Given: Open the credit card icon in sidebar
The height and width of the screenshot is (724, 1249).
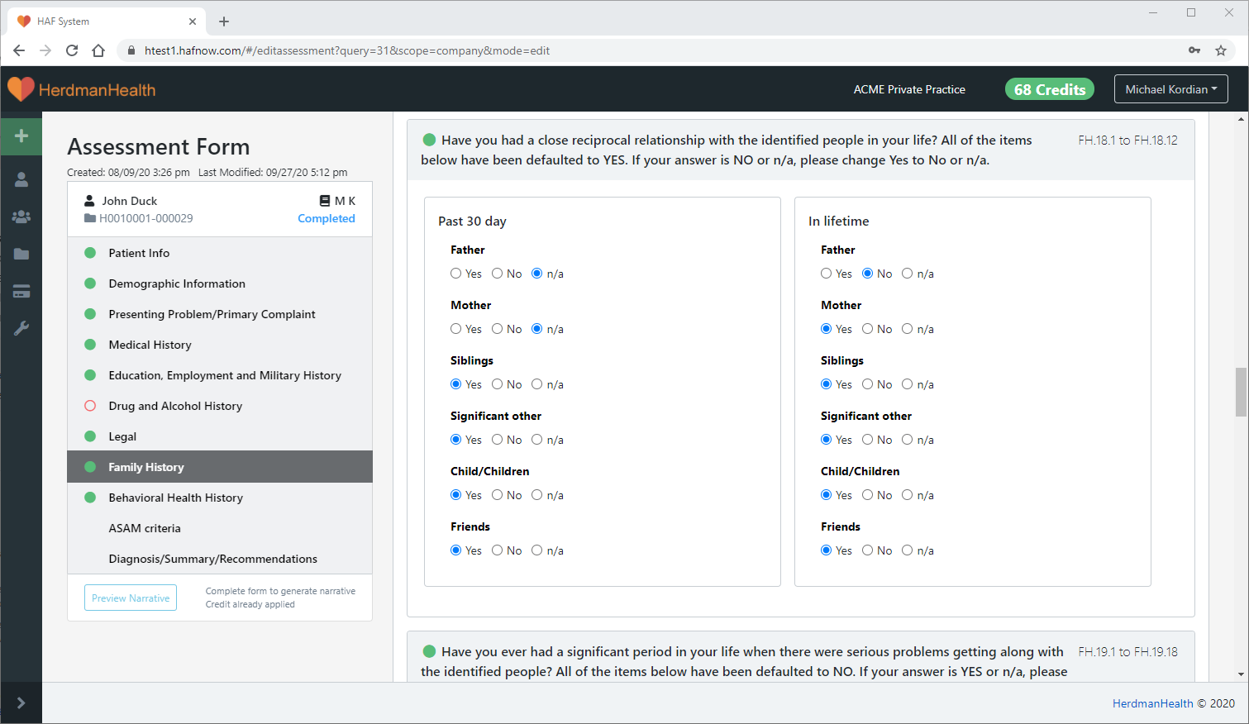Looking at the screenshot, I should (x=21, y=291).
